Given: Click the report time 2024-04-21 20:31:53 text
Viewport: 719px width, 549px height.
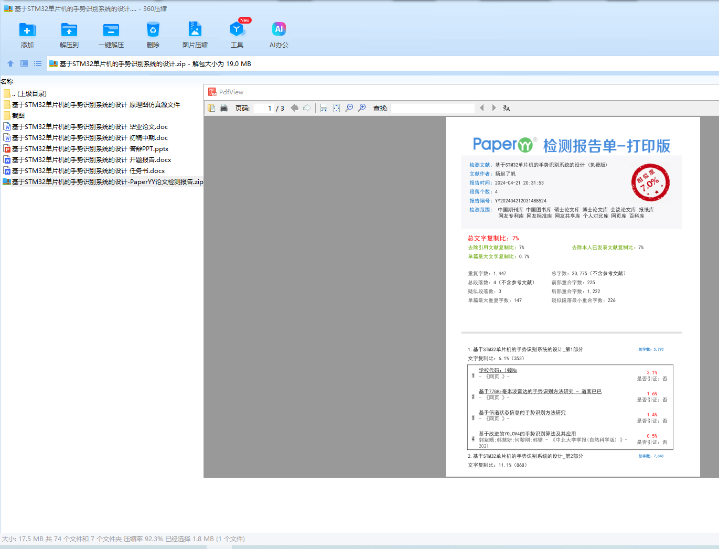Looking at the screenshot, I should (x=519, y=183).
